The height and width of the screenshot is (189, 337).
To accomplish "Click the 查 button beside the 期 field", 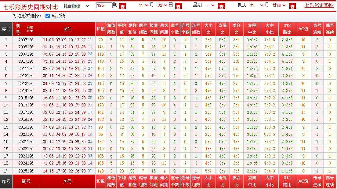I will click(x=122, y=6).
